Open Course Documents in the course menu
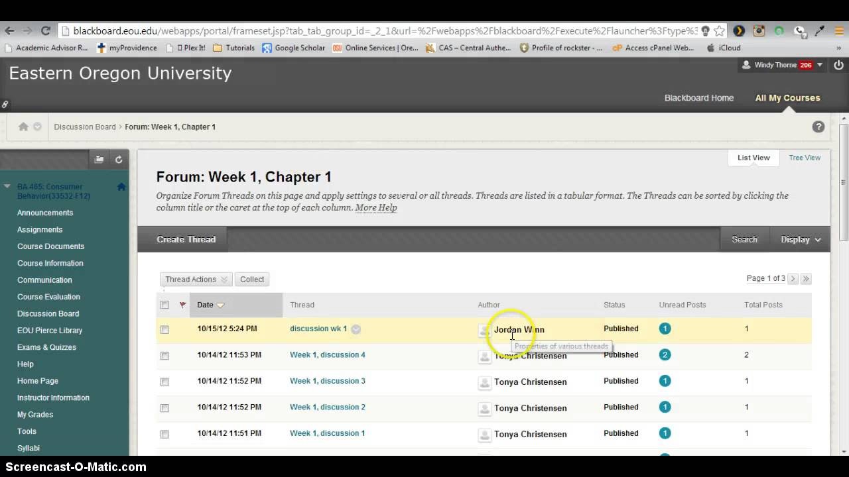 (51, 246)
